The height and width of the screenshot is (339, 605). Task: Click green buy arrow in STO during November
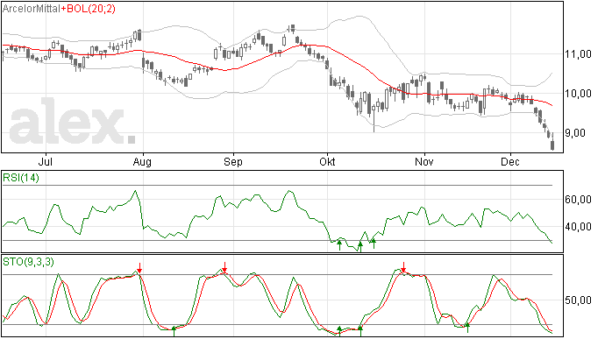coord(467,328)
